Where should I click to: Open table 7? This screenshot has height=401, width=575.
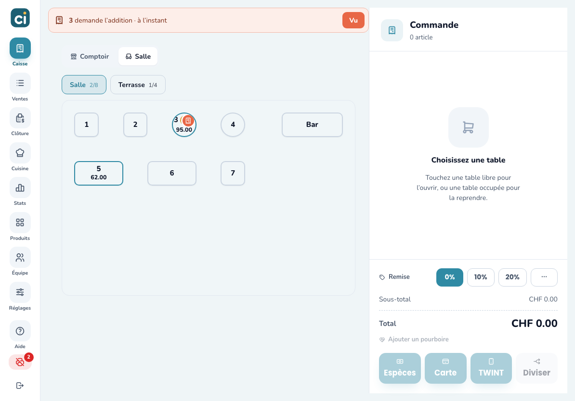(x=233, y=173)
